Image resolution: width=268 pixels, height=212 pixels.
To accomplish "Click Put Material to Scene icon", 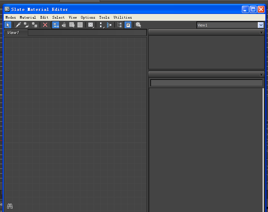I will [x=26, y=25].
